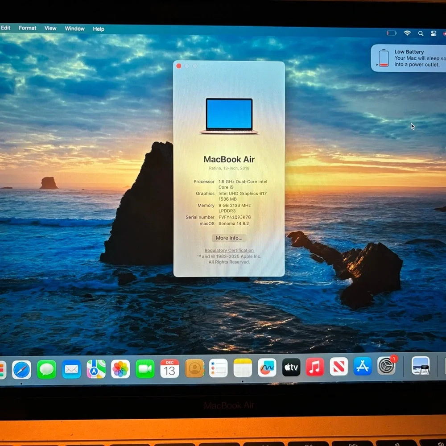Open Safari from the dock

tap(21, 369)
